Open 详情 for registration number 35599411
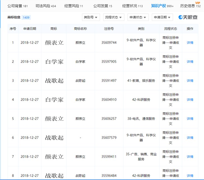The height and width of the screenshot is (180, 204). (190, 157)
